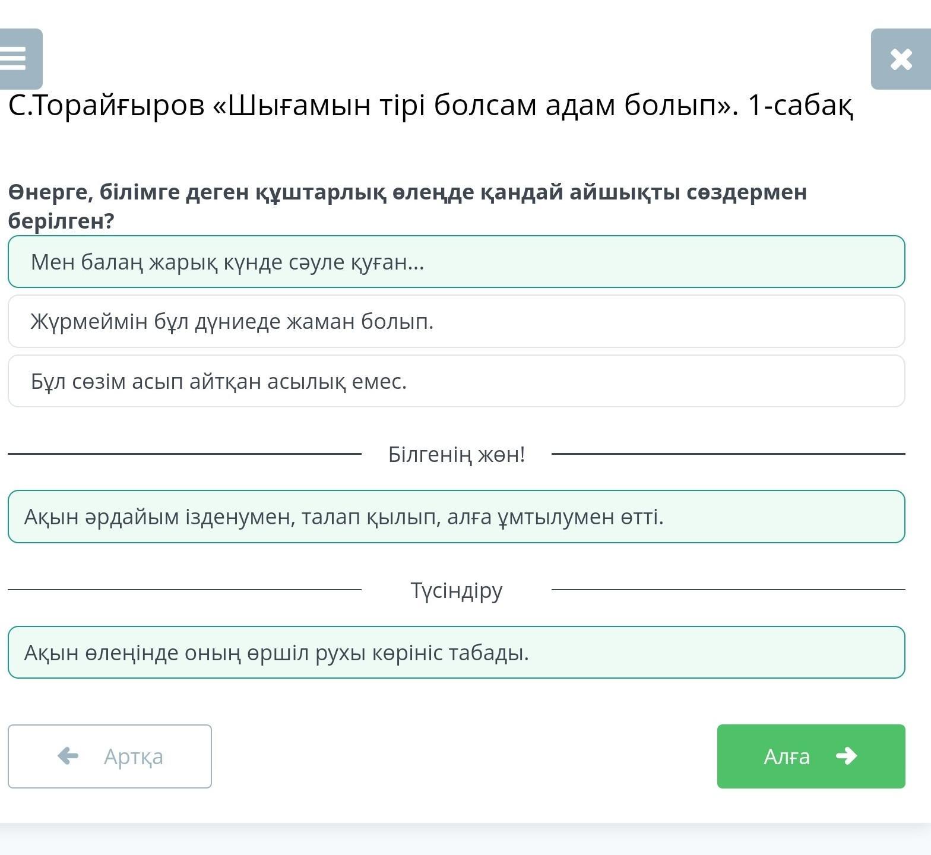Click the right arrow icon in Алға

click(x=845, y=756)
